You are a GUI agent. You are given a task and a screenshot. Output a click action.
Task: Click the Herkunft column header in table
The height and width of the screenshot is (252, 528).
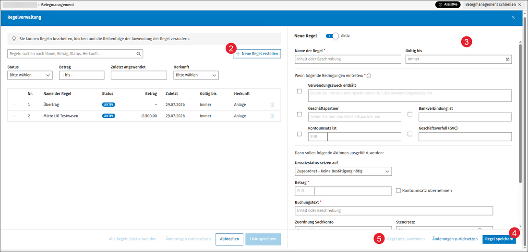click(x=242, y=94)
